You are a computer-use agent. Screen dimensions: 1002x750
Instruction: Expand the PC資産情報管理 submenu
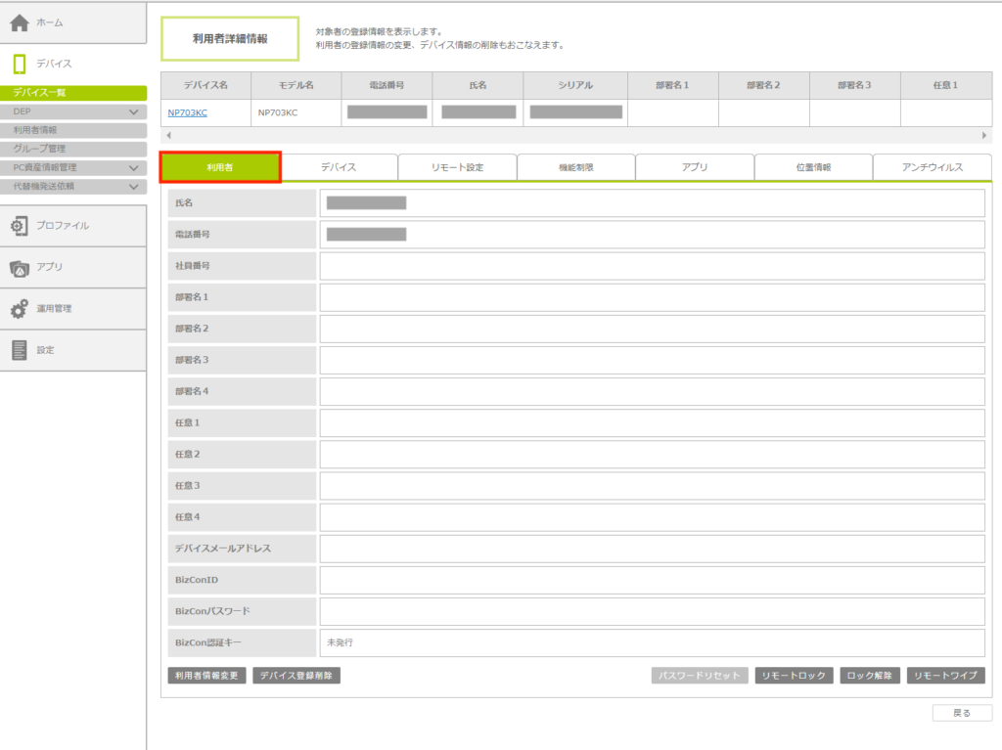134,168
